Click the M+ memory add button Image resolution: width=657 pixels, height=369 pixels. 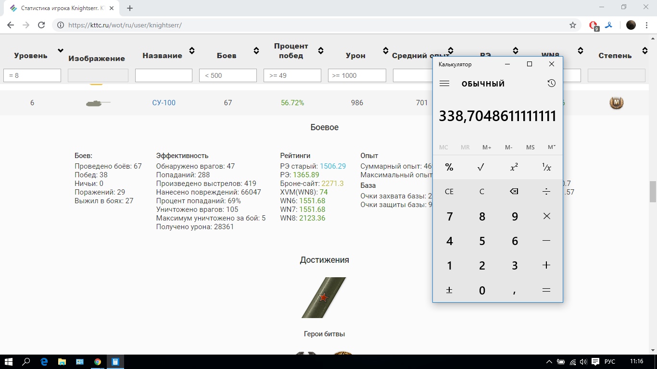(487, 148)
